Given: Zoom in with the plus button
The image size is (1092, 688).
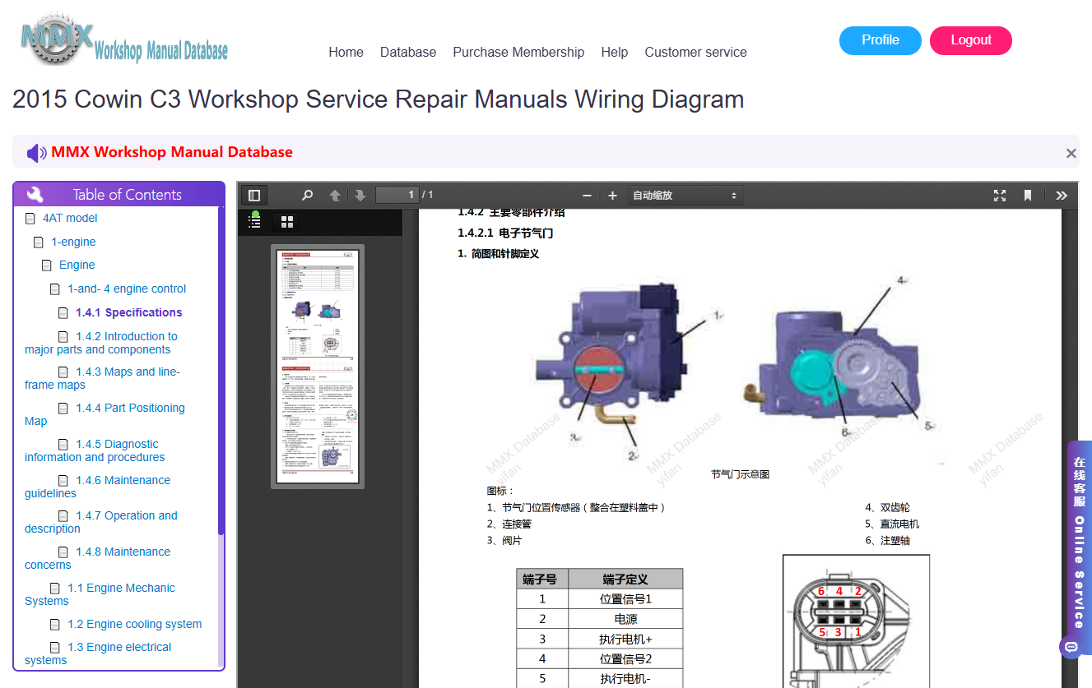Looking at the screenshot, I should pyautogui.click(x=612, y=196).
